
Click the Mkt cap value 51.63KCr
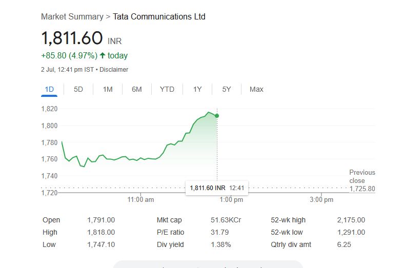[226, 220]
